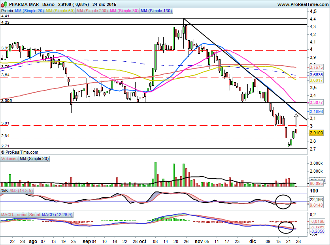The height and width of the screenshot is (245, 330).
Task: Click the Señal line label
Action: tap(34, 215)
